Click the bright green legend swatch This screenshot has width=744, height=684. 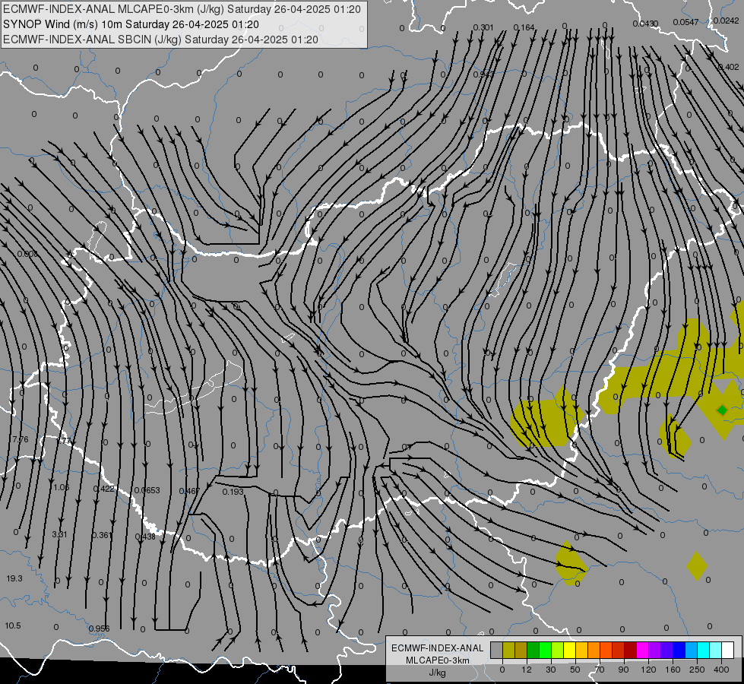tap(545, 650)
